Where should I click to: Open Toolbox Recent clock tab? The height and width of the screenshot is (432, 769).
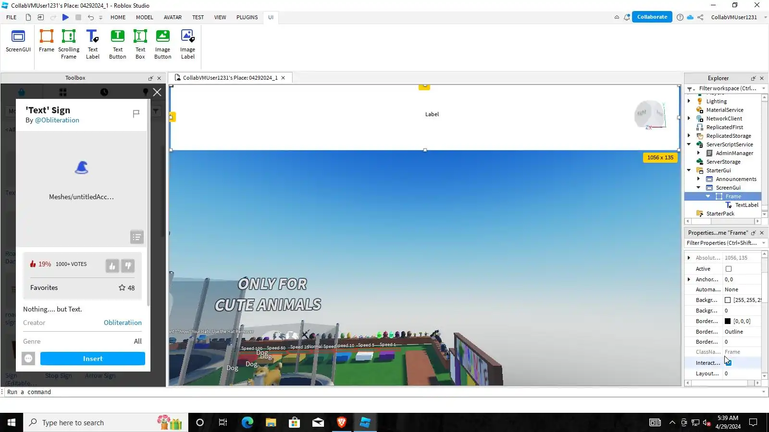(104, 92)
